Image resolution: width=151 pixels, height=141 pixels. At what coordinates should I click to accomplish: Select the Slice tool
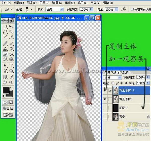tap(11, 37)
